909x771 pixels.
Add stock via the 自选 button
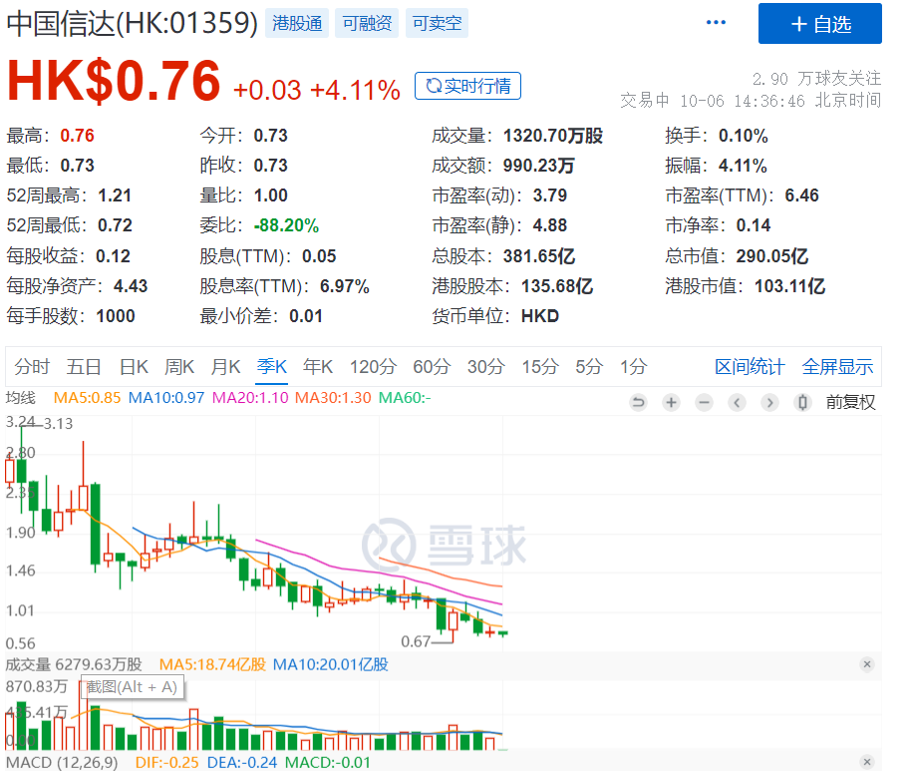(x=819, y=24)
